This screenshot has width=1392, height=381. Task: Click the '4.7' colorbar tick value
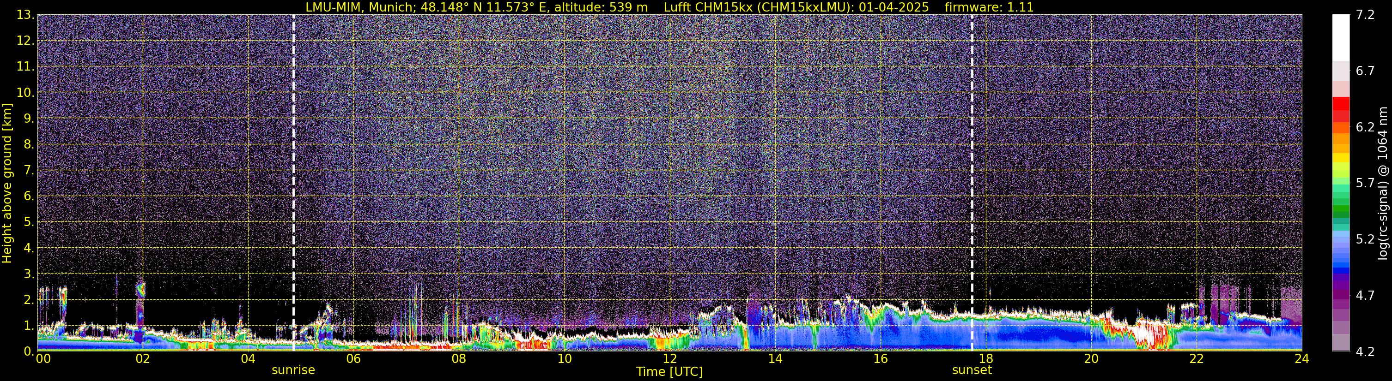pos(1365,296)
